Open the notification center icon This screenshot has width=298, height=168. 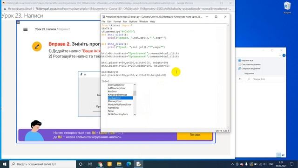pos(292,164)
